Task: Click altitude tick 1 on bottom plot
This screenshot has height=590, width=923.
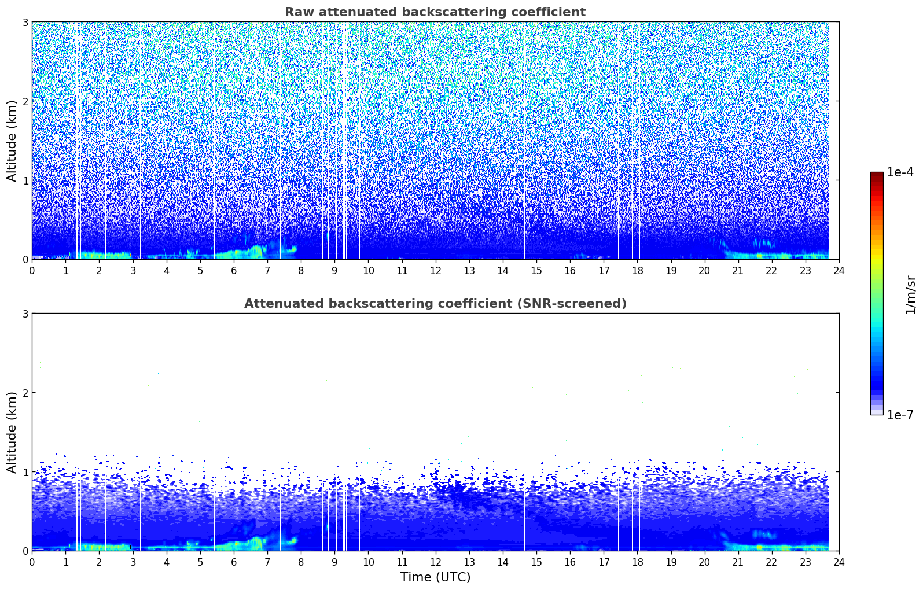Action: pyautogui.click(x=25, y=472)
